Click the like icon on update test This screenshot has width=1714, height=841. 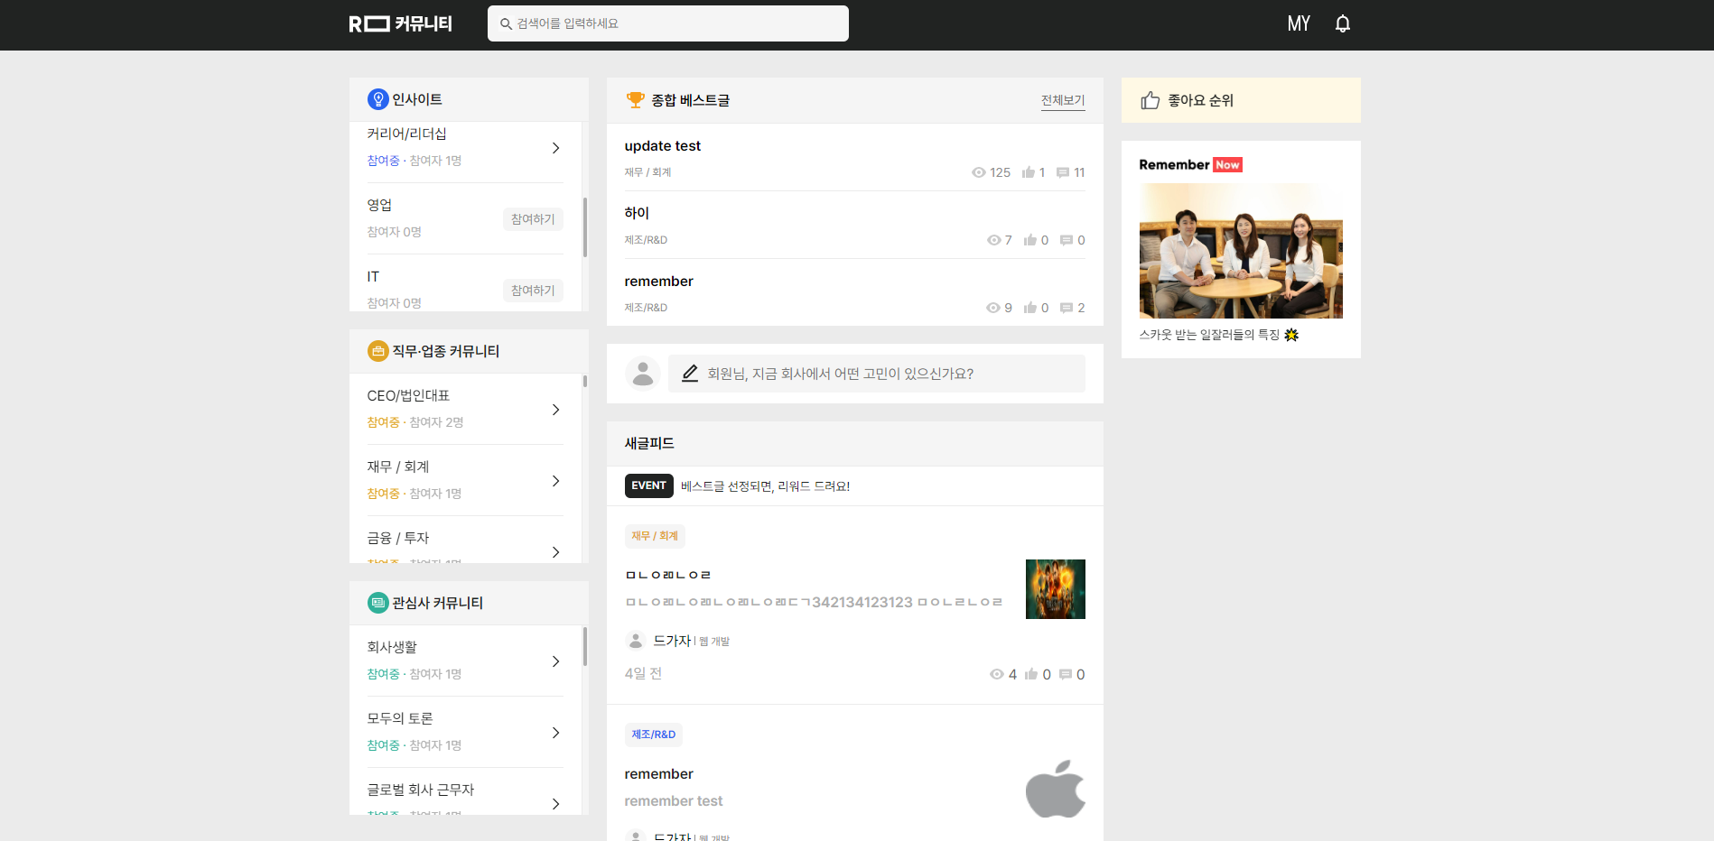pos(1028,172)
